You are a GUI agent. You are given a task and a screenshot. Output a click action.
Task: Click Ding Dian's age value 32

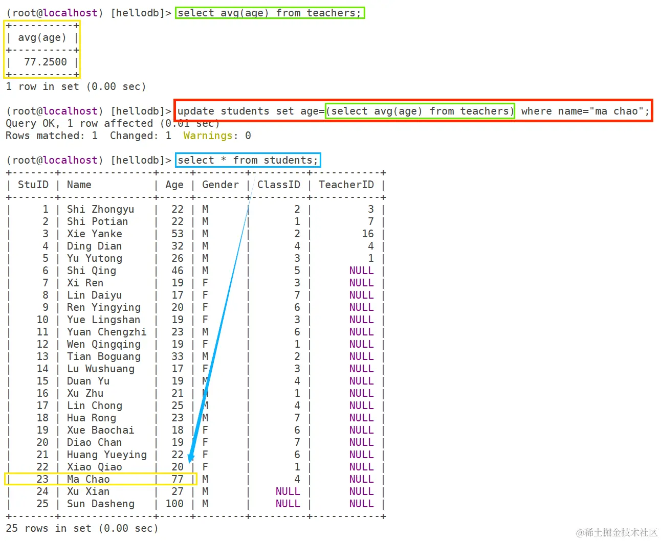178,246
